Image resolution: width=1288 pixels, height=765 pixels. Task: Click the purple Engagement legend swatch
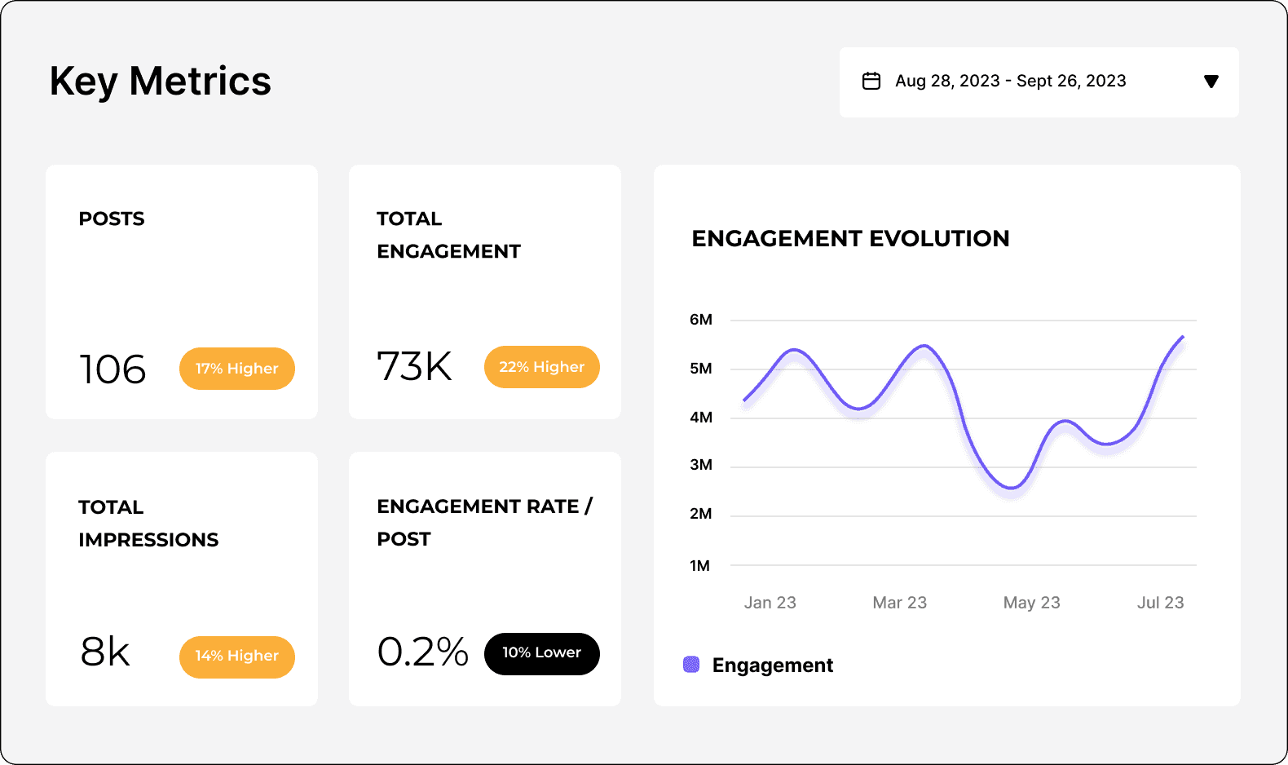pos(691,665)
